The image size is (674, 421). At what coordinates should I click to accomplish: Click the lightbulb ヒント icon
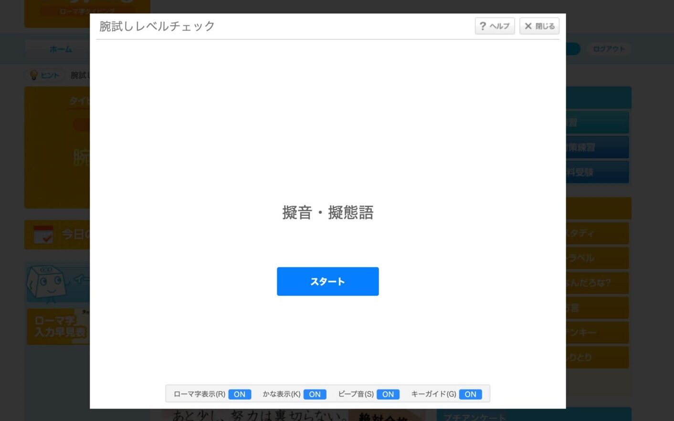pyautogui.click(x=34, y=75)
